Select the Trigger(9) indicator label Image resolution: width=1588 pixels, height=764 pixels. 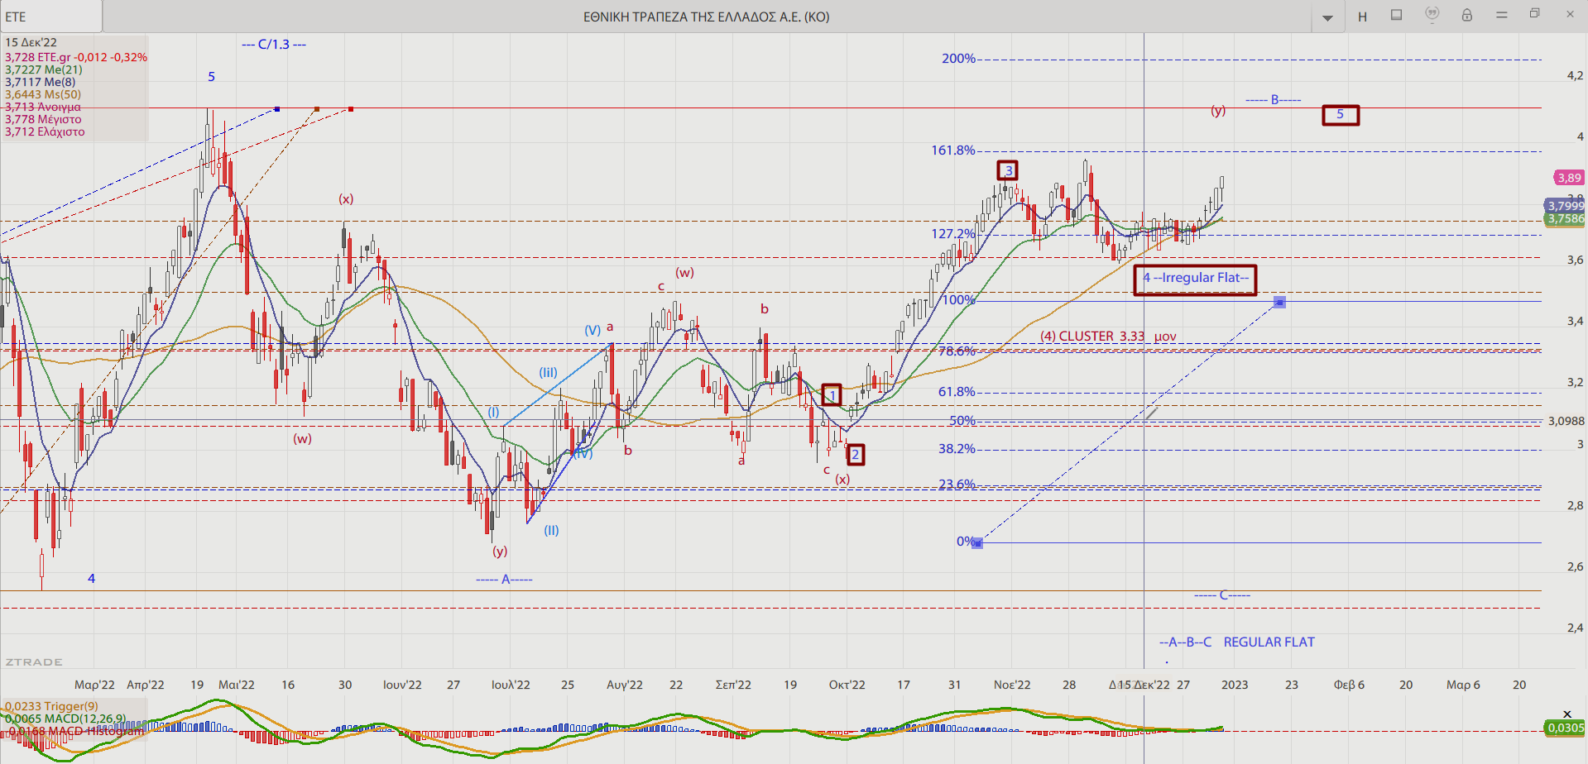51,706
